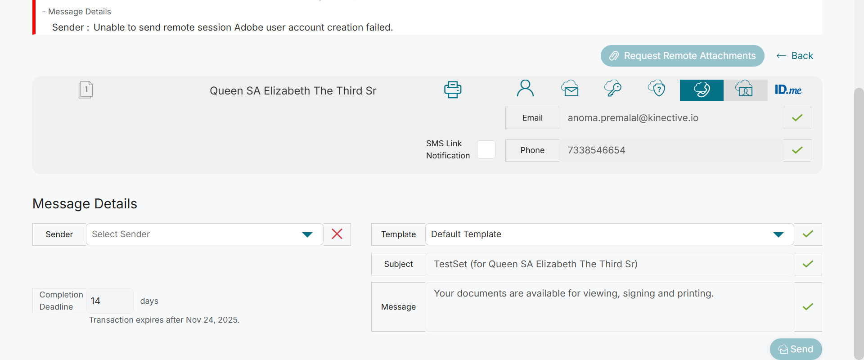Click the person profile icon
Viewport: 864px width, 360px height.
(525, 89)
